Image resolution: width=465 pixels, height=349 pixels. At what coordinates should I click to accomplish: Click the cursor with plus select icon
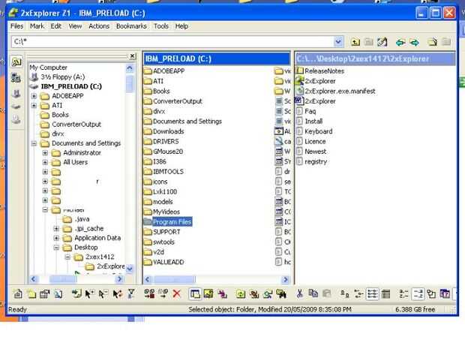click(89, 293)
